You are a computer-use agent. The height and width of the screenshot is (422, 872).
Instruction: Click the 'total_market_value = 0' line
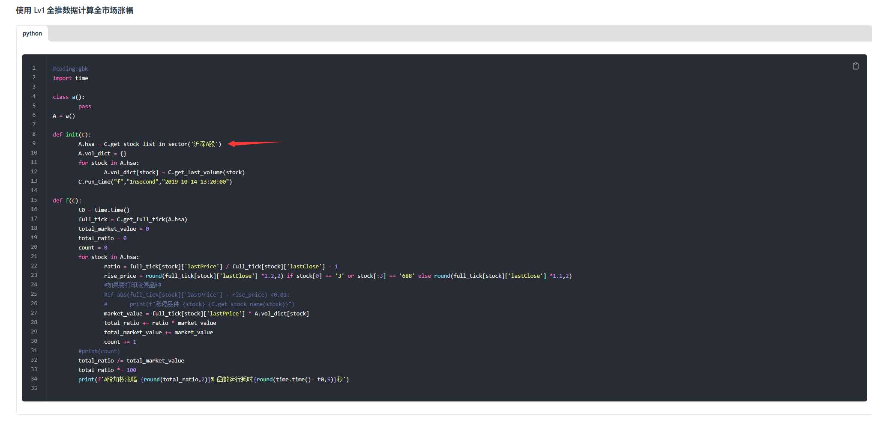[x=114, y=229]
